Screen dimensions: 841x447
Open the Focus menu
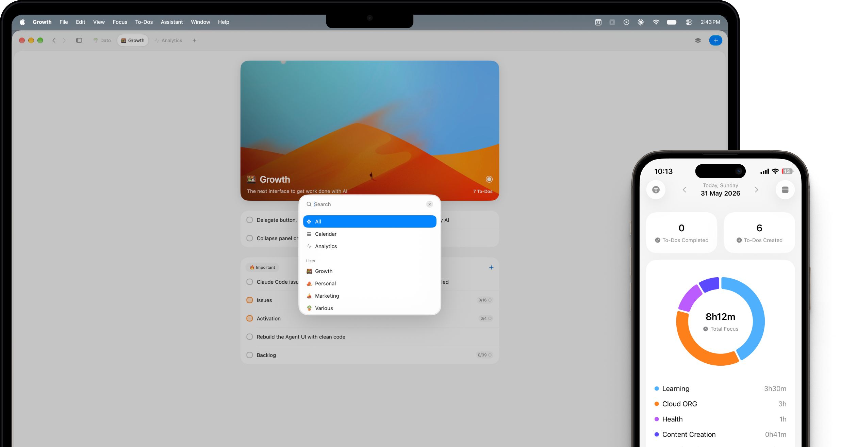pos(120,22)
